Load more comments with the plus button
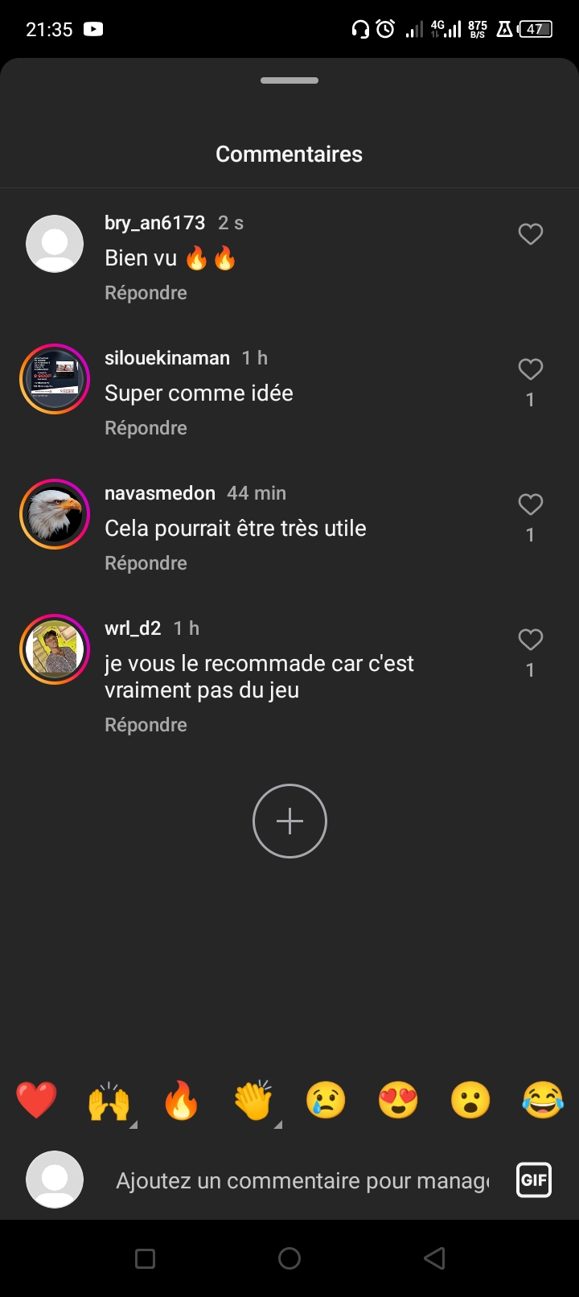 289,821
